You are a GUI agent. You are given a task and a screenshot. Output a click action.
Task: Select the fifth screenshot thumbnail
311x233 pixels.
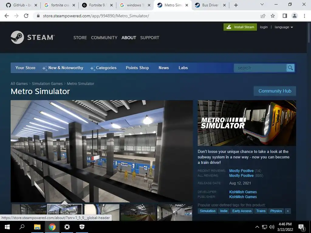[175, 212]
